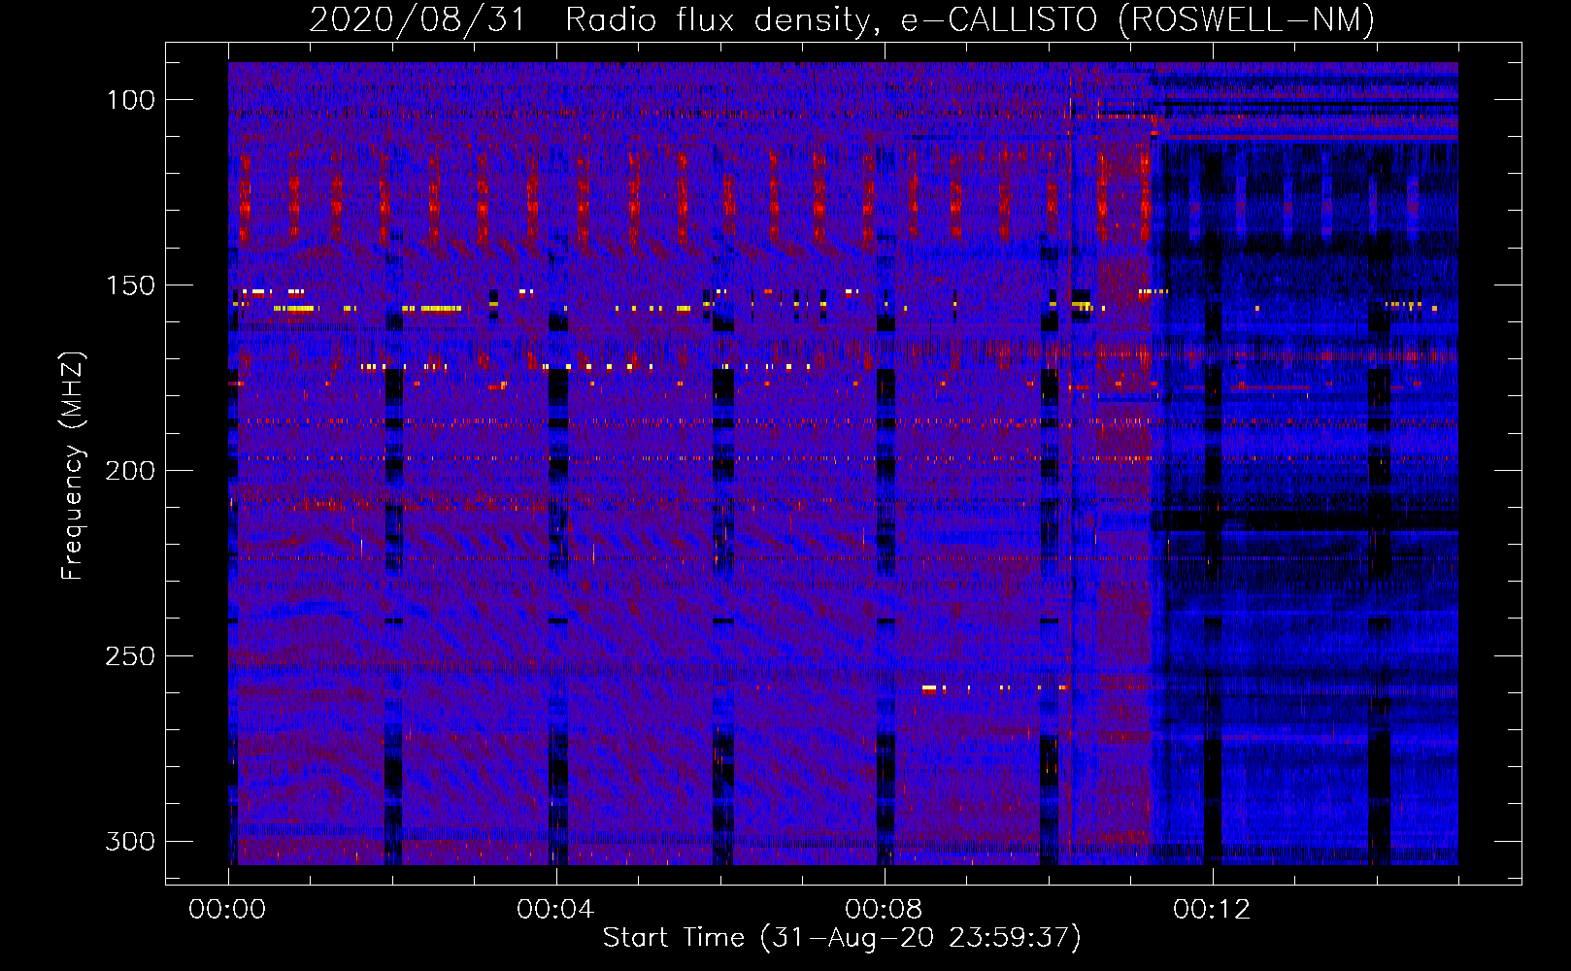
Task: Click the yellow burst streak near 258 MHz
Action: (929, 688)
